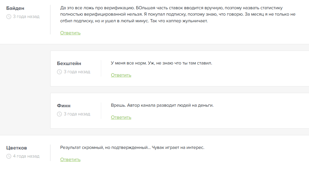Select the author name Бехштейн
Viewport: 309px width, 170px height.
tap(69, 64)
